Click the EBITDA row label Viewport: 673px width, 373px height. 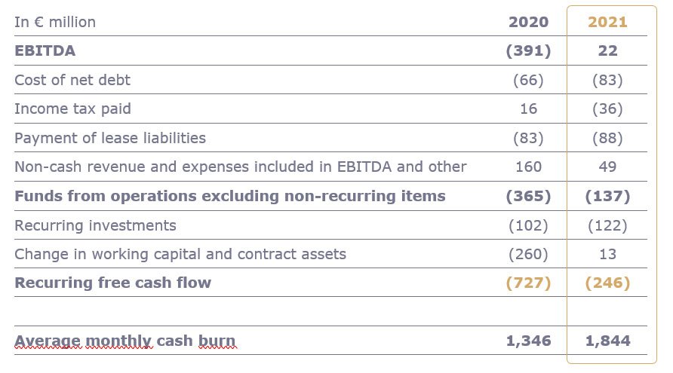(45, 51)
